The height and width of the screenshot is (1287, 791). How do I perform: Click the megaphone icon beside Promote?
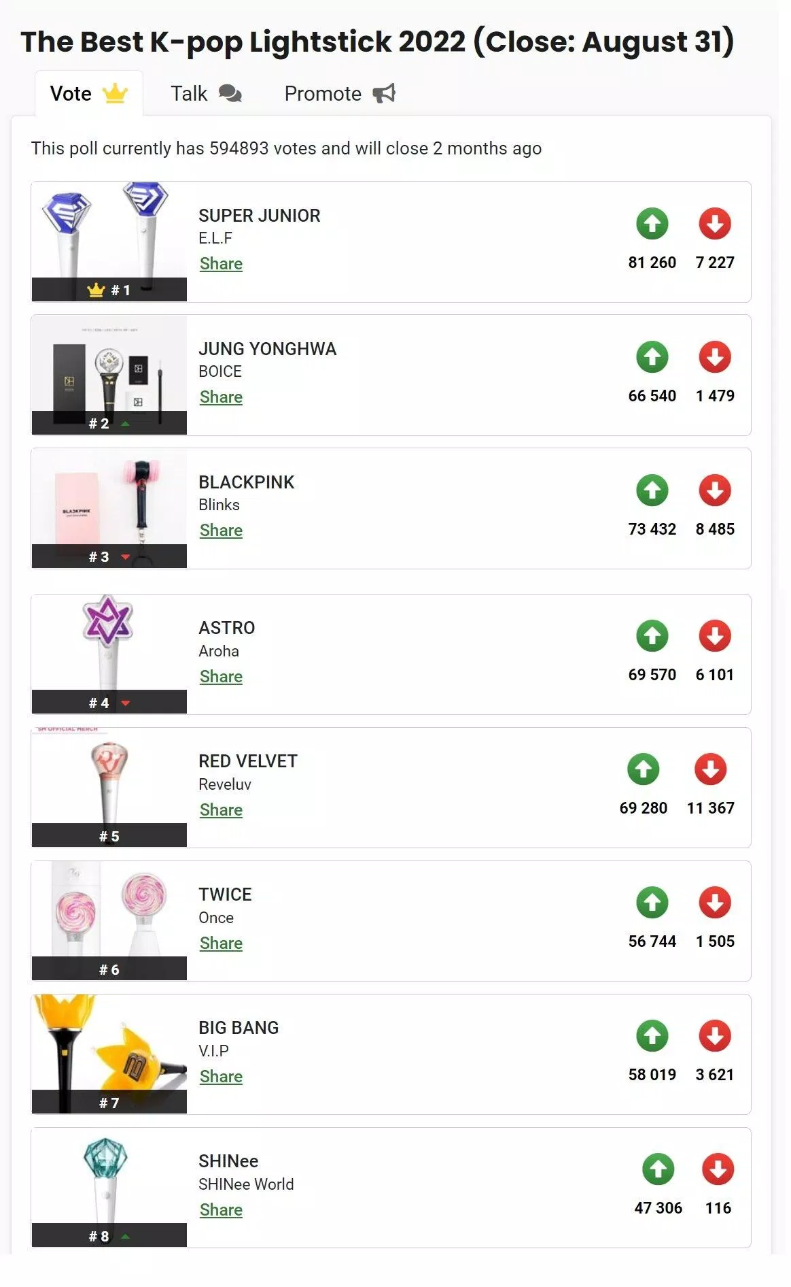click(x=384, y=93)
